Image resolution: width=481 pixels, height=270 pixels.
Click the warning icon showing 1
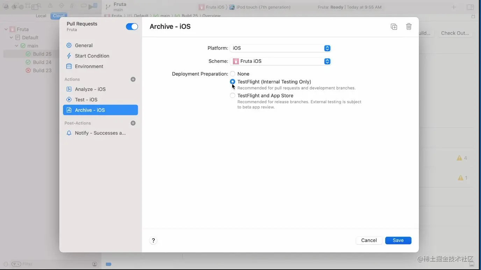click(461, 178)
